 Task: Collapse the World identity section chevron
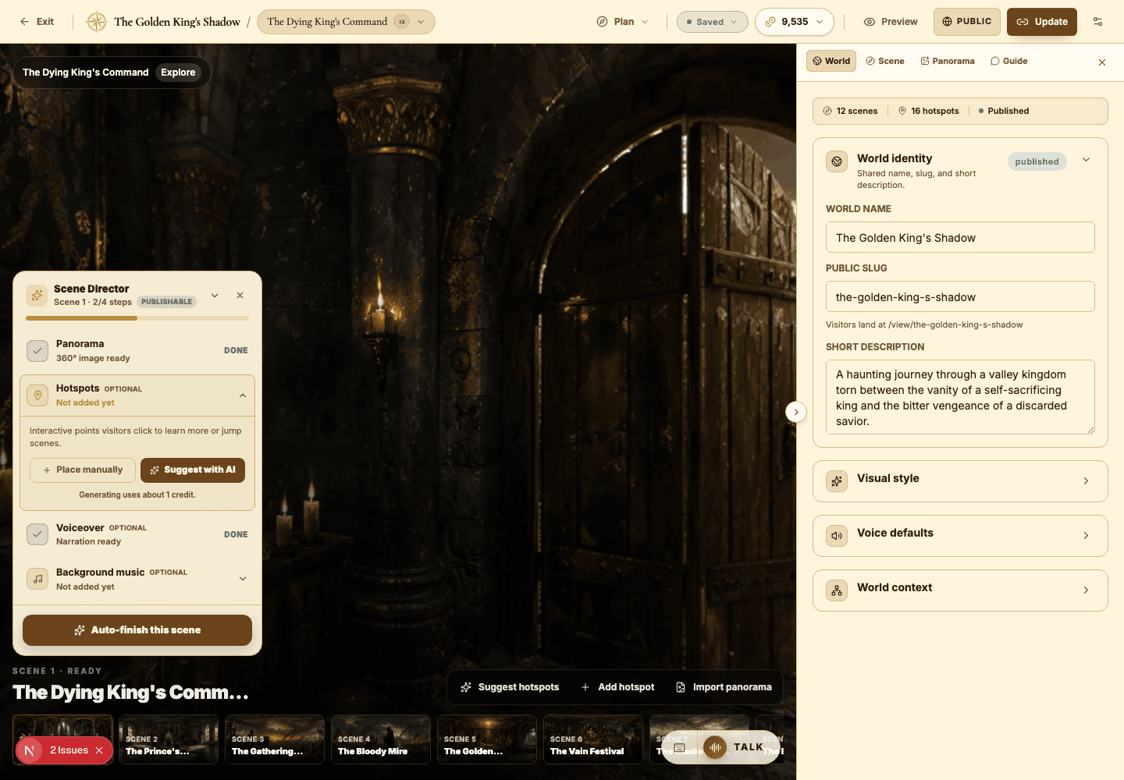click(1086, 160)
